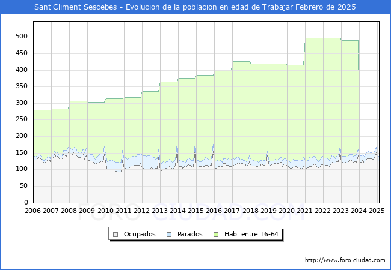
Task: Click the 100 y-axis value
Action: click(22, 169)
